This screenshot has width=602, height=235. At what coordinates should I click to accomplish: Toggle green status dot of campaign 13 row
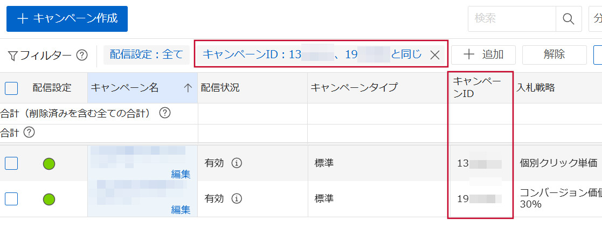tap(49, 163)
